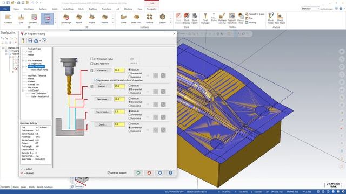Click the export icon in dialog toolbar
346x194 pixels.
[36, 40]
